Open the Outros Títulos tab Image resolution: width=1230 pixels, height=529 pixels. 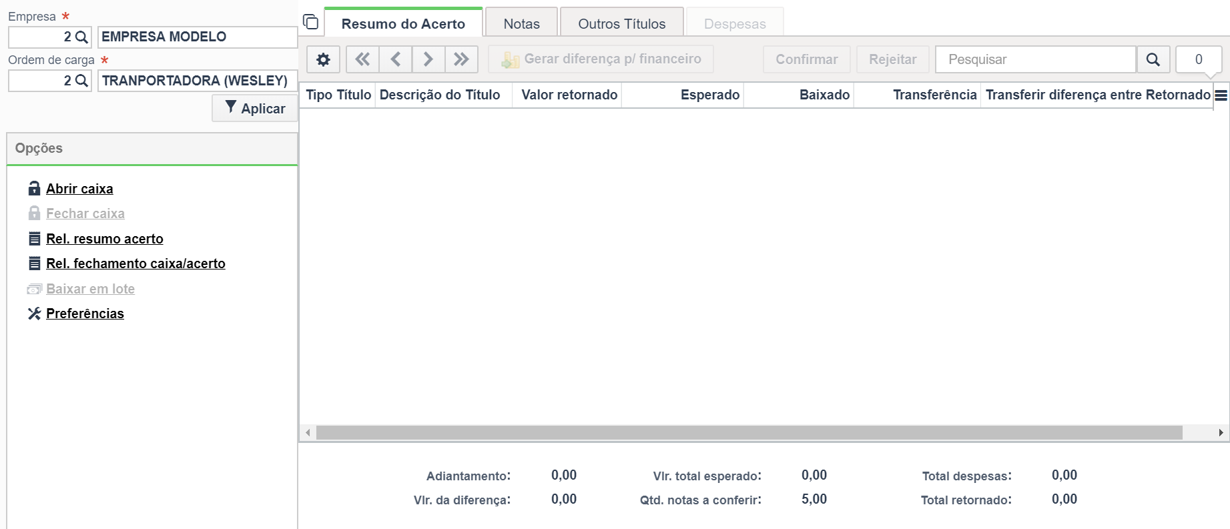point(621,24)
